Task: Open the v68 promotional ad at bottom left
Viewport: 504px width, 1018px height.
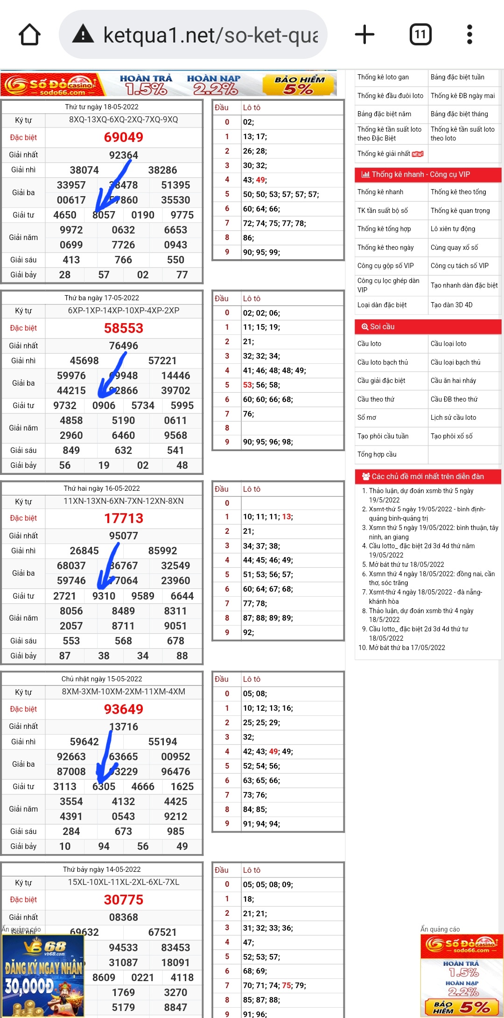Action: pos(42,976)
